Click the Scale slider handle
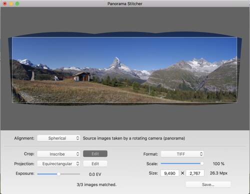Screen dimensions: 250x194 [x=202, y=163]
